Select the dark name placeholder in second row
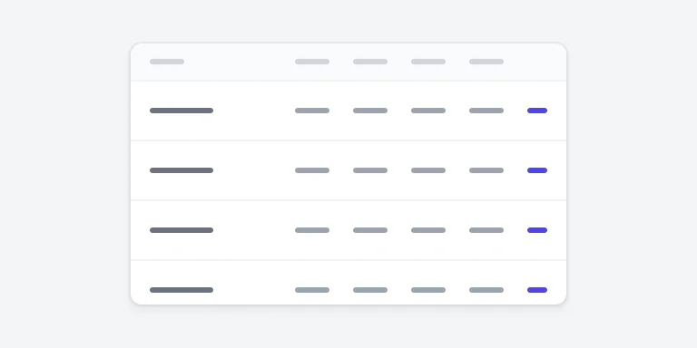697x348 pixels. pos(182,170)
